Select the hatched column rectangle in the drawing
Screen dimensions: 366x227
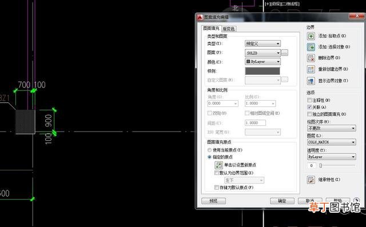coord(25,122)
